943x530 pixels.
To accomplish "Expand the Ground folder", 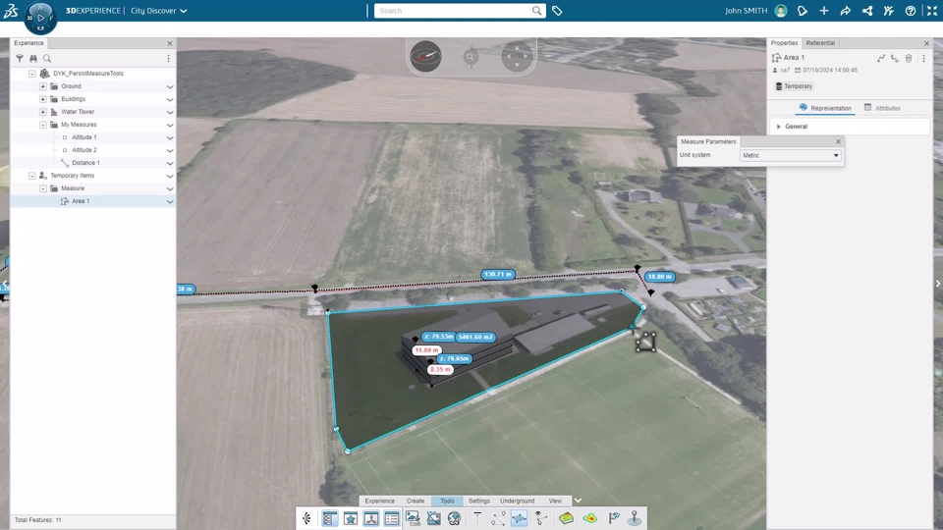I will (42, 86).
